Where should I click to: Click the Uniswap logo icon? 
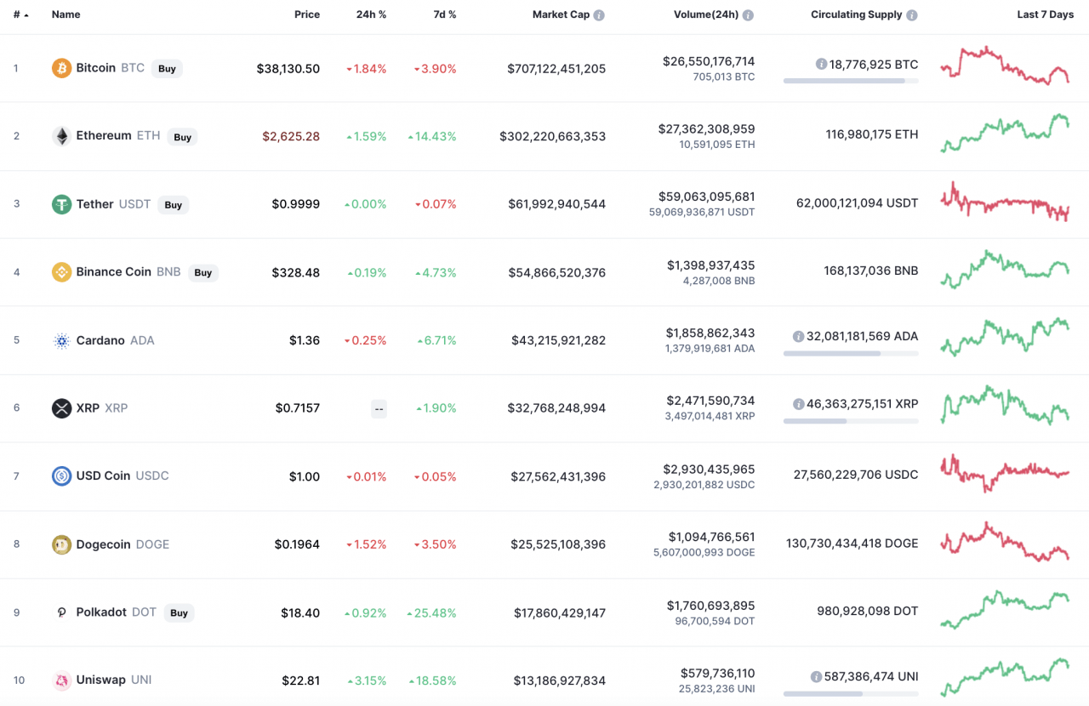pos(61,680)
